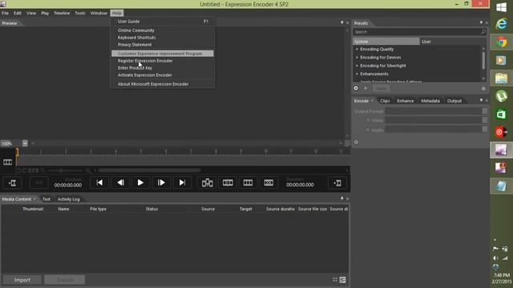Click the split clip icon
This screenshot has width=513, height=288.
[x=228, y=183]
